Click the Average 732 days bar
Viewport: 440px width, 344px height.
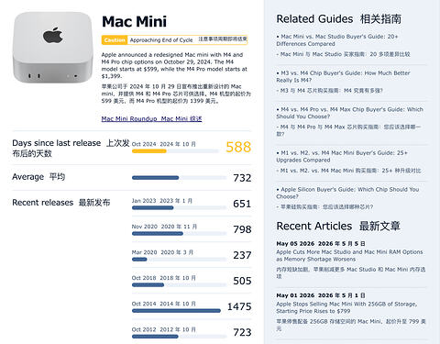(179, 178)
